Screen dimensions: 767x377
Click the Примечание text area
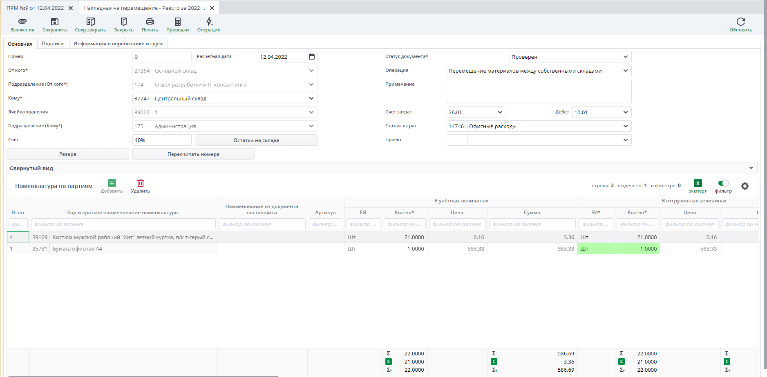tap(539, 91)
